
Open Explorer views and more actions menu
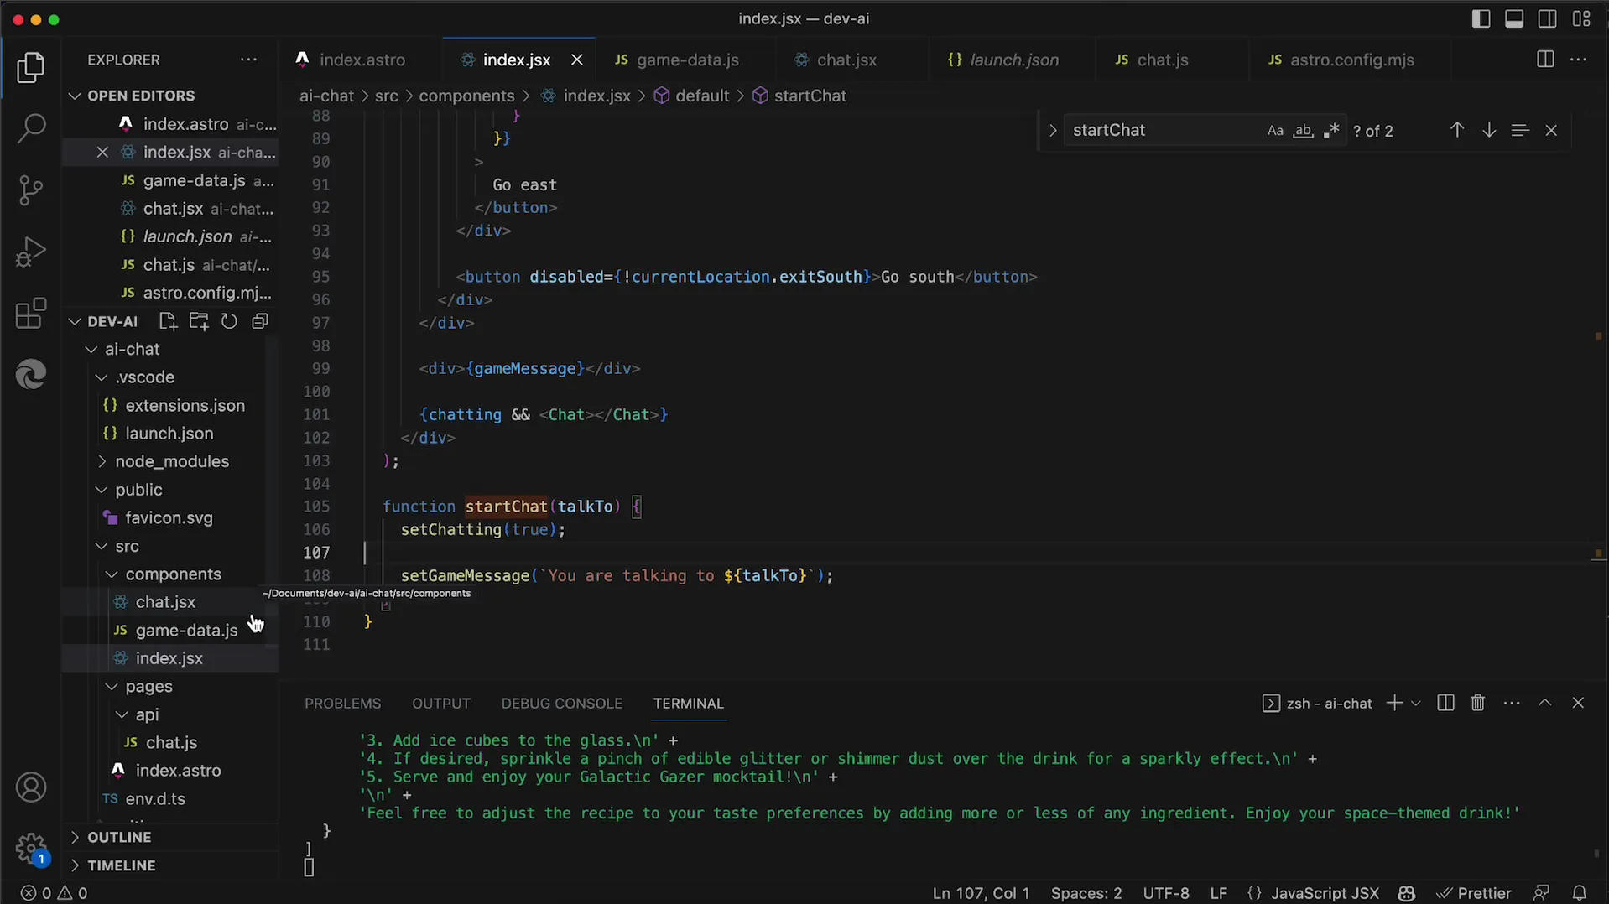click(248, 60)
